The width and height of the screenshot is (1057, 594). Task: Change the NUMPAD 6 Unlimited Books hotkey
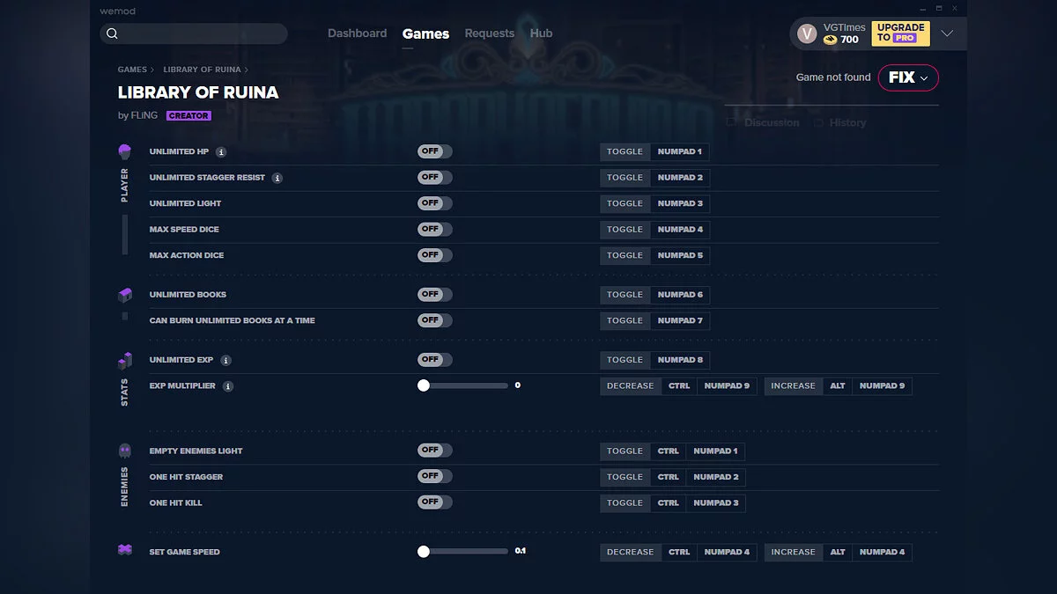click(x=680, y=295)
